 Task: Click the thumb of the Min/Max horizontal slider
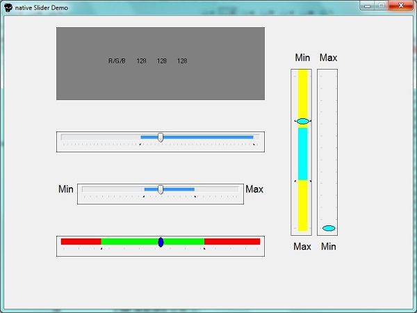click(161, 189)
